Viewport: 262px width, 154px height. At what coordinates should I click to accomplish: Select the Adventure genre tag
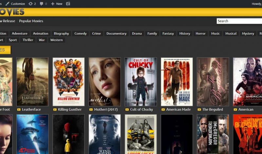20,34
